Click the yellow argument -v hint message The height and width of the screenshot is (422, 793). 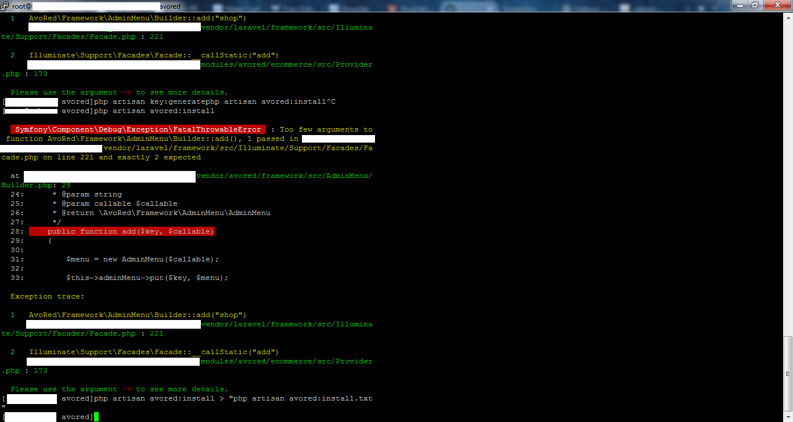[118, 92]
